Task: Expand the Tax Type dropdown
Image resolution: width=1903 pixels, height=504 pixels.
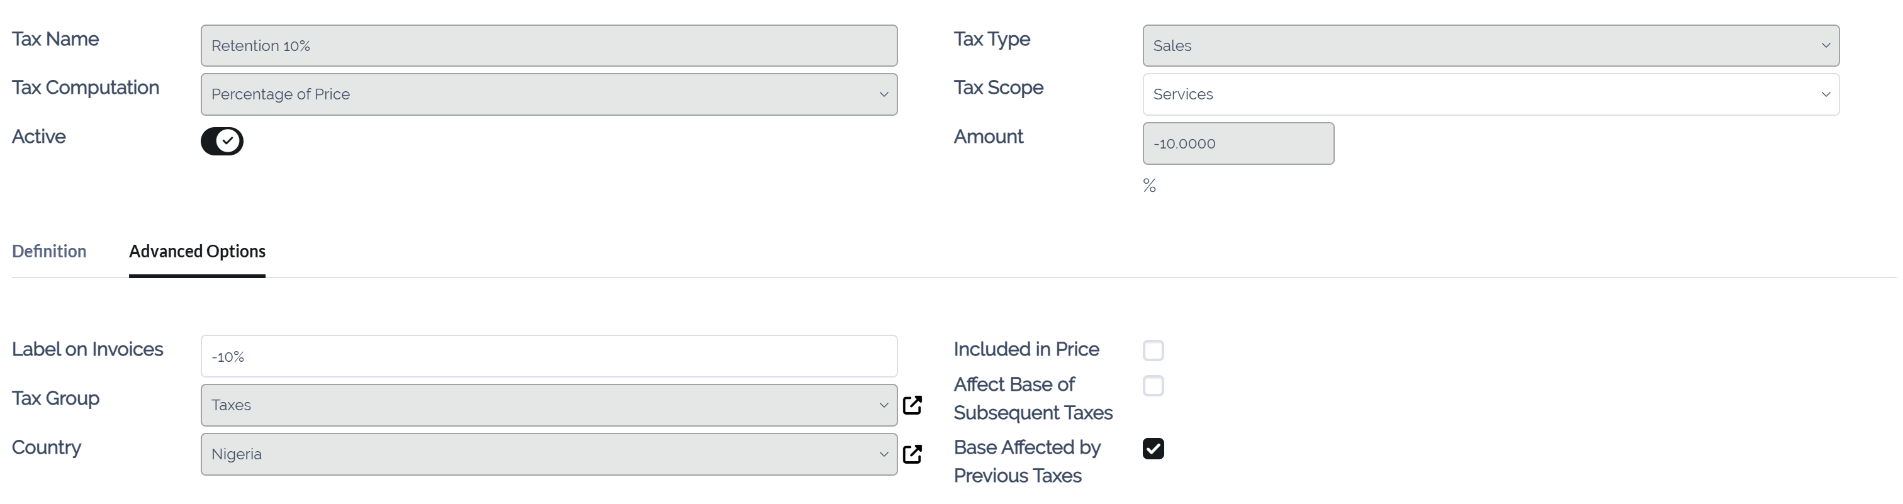Action: 1490,46
